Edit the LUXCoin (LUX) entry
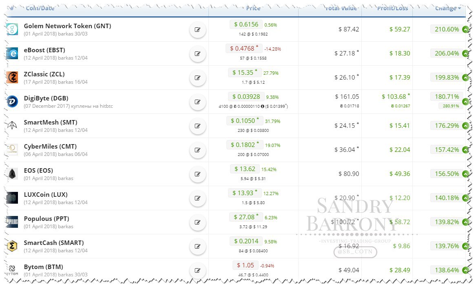Image resolution: width=476 pixels, height=287 pixels. (x=198, y=198)
